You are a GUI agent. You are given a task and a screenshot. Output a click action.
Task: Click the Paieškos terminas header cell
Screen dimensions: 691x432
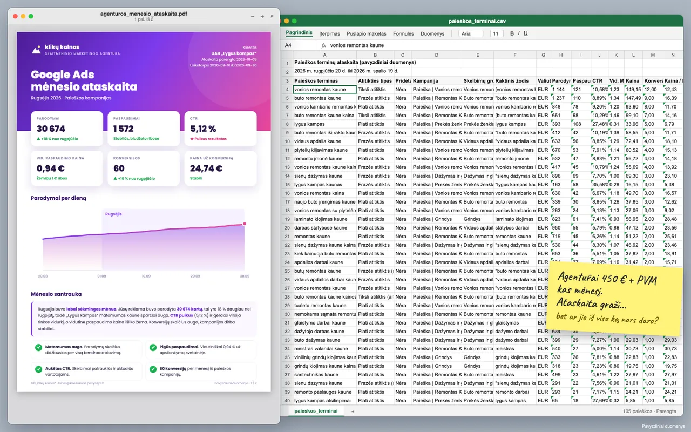324,81
